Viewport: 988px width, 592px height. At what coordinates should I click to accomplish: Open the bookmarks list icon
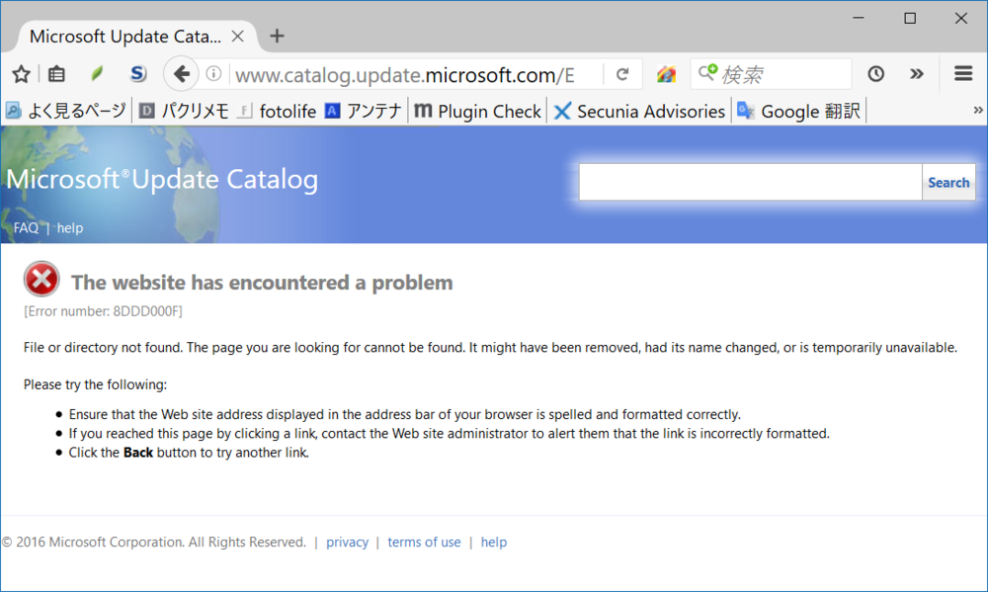pyautogui.click(x=56, y=74)
